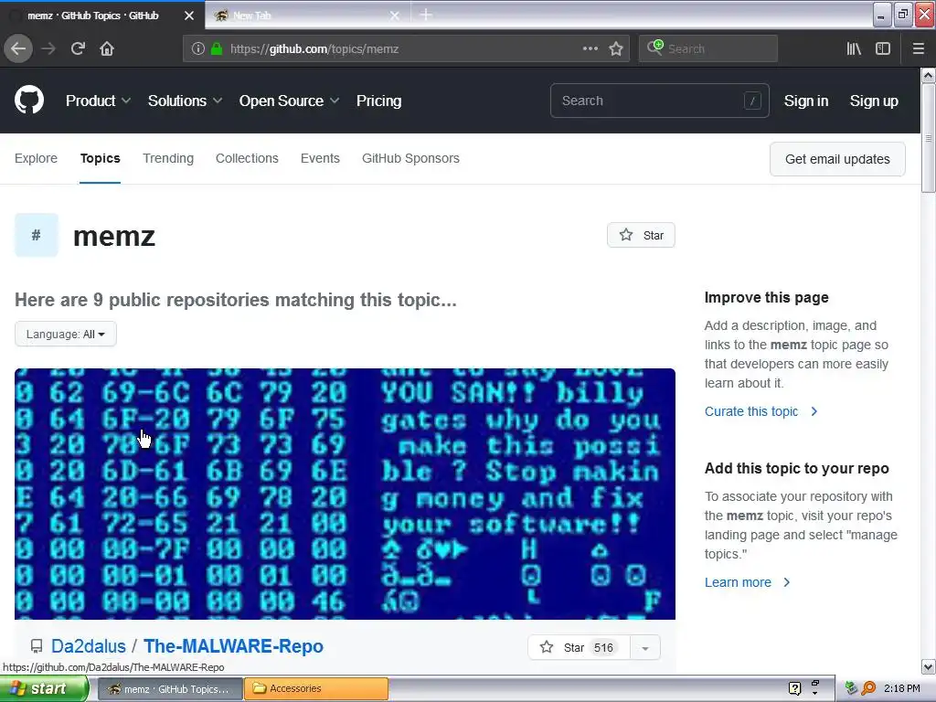Select the Topics tab

tap(101, 158)
